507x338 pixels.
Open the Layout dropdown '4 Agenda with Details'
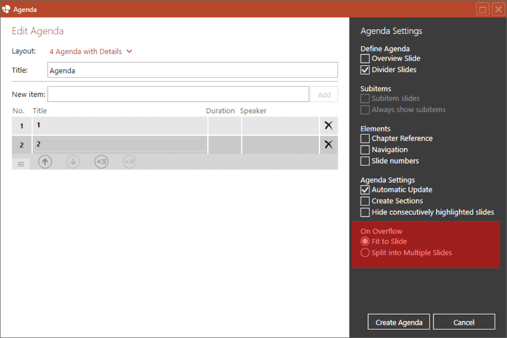tap(91, 52)
